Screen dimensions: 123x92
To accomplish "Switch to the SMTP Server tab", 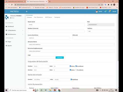I will click(48, 17).
